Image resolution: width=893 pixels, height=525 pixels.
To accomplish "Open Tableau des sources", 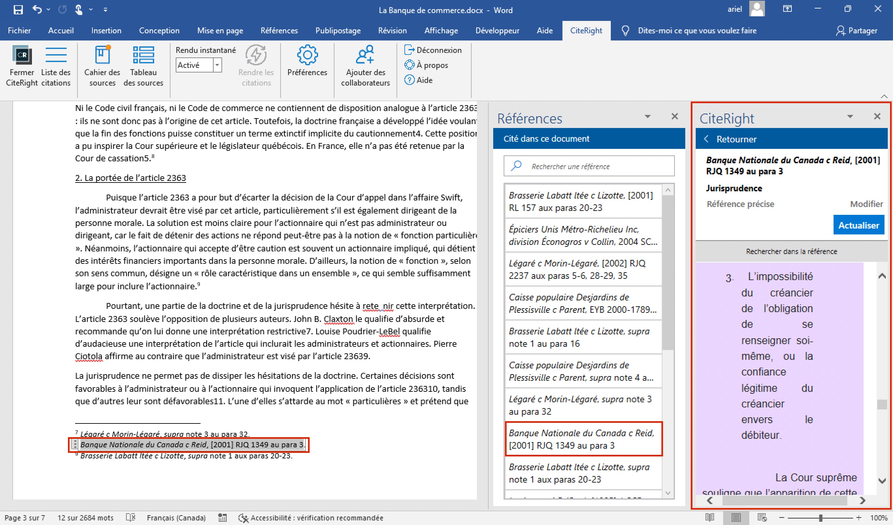I will click(x=143, y=66).
